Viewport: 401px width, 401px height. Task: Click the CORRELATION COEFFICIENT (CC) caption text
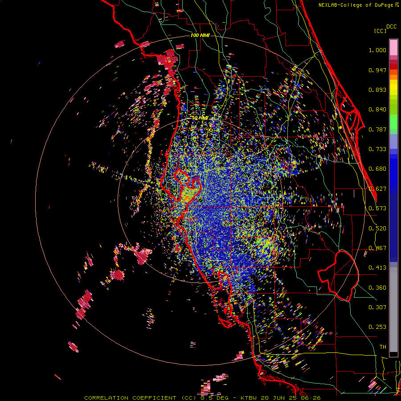point(141,398)
